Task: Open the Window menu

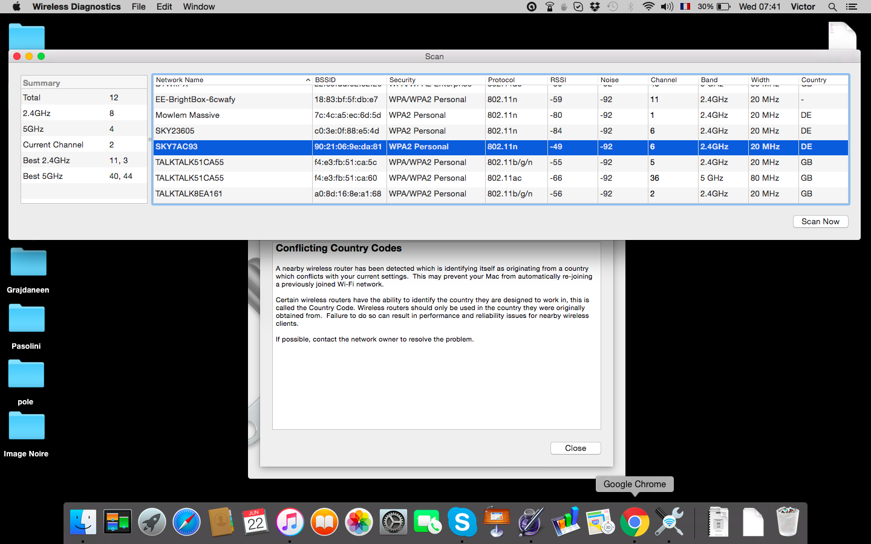Action: (199, 7)
